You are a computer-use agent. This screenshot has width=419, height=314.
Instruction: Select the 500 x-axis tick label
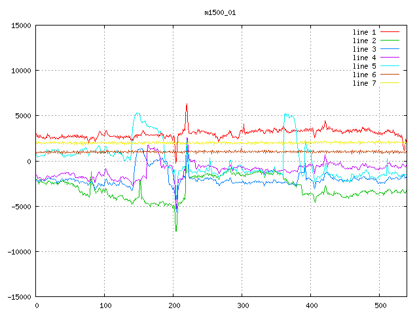click(x=380, y=305)
